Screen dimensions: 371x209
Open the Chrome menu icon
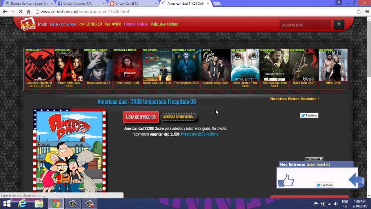[x=367, y=12]
